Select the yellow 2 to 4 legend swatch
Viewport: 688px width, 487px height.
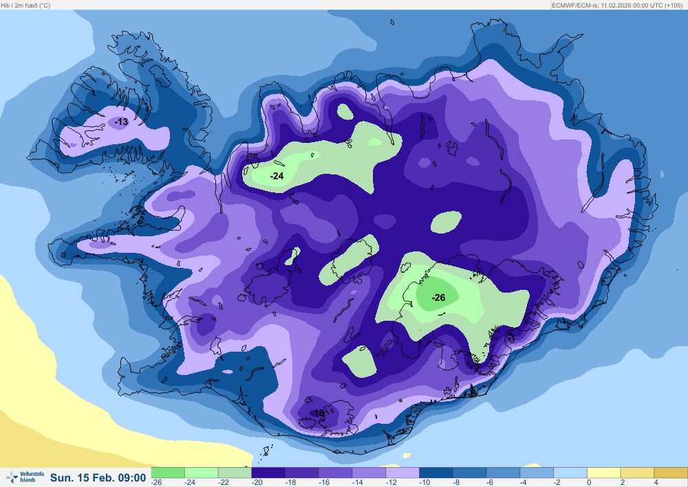pos(638,473)
